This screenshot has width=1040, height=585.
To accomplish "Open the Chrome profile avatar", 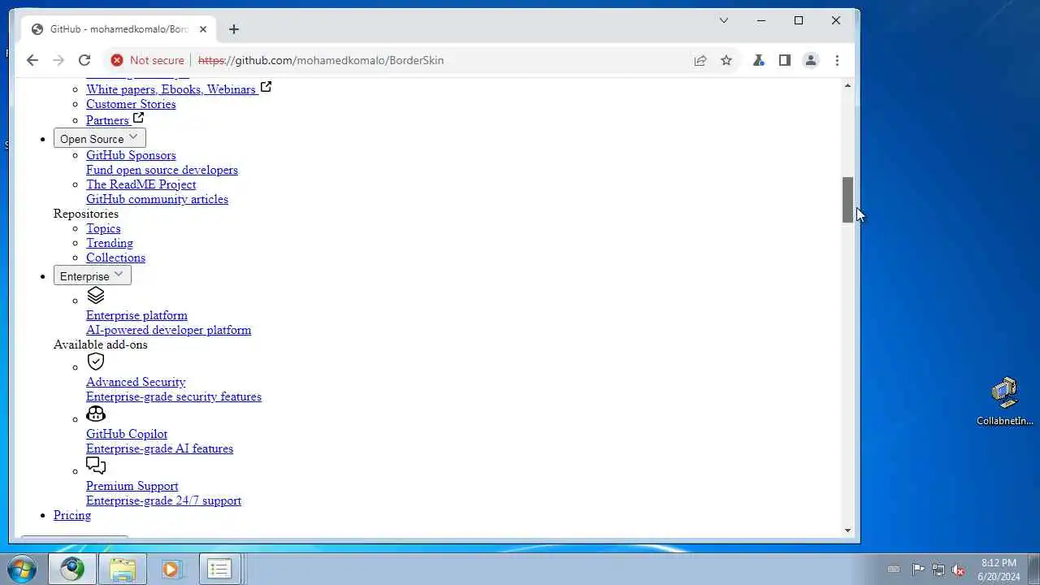I will [810, 60].
